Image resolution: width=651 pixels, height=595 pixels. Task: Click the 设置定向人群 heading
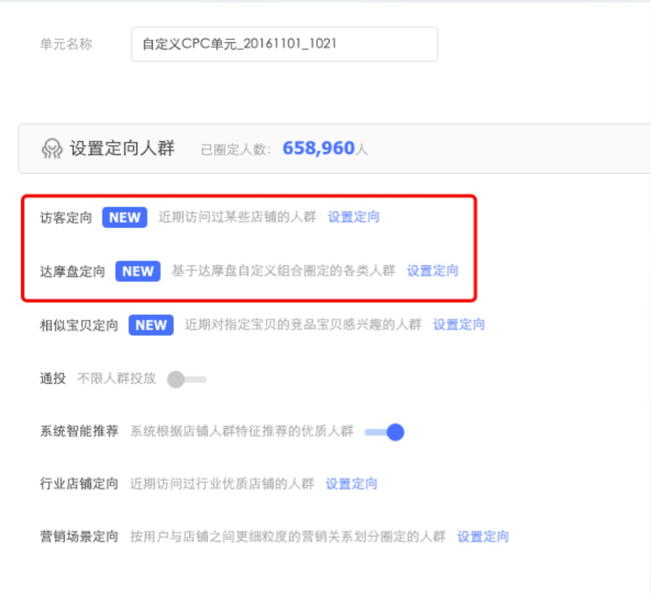coord(122,149)
